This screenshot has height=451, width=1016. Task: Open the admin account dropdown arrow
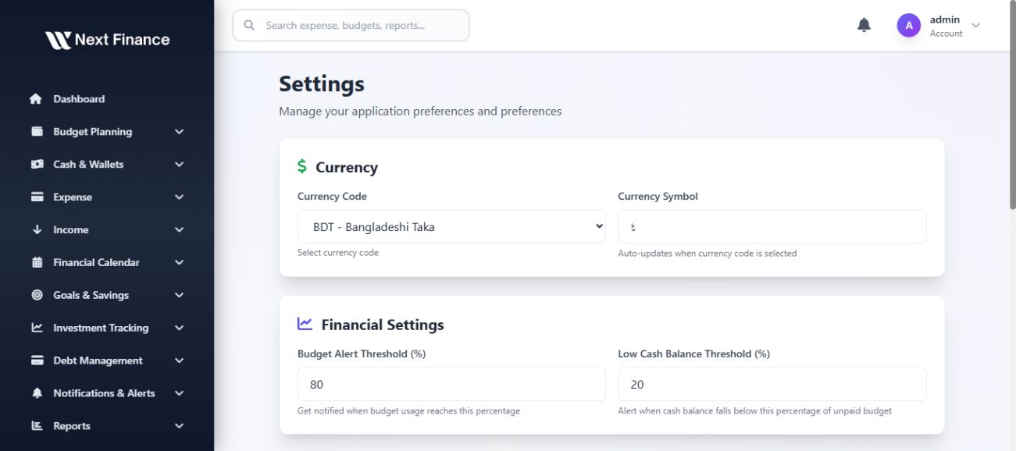(975, 26)
